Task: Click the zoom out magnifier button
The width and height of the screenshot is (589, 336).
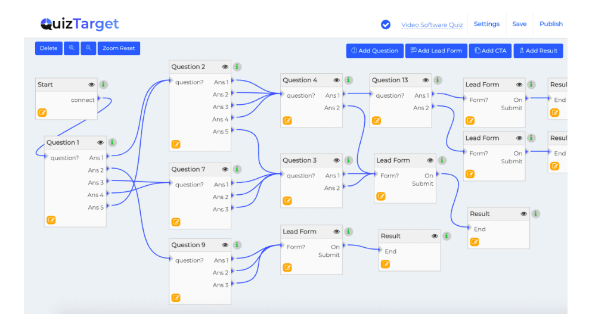Action: coord(88,48)
